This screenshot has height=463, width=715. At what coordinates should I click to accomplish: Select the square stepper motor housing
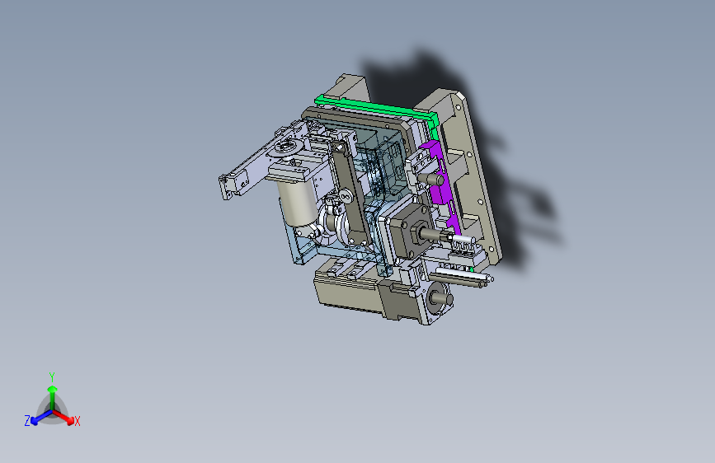[x=407, y=230]
